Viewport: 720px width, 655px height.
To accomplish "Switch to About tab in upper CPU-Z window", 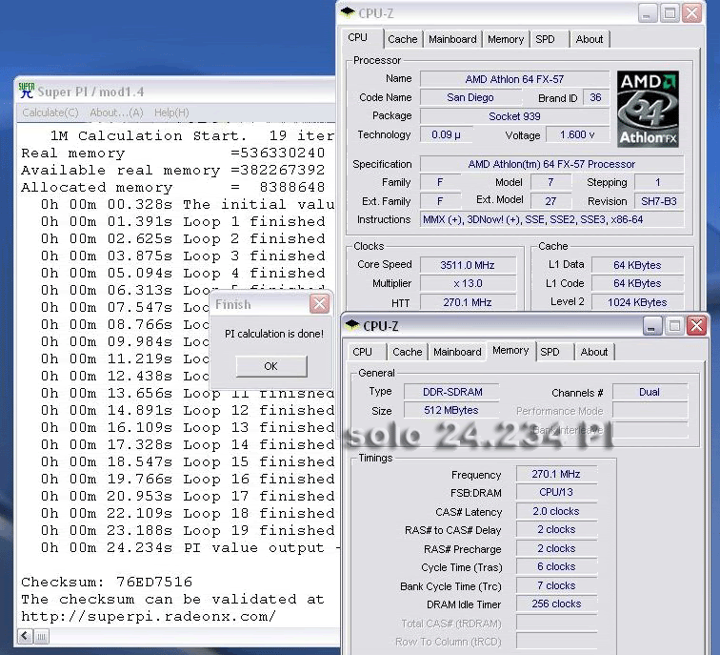I will pyautogui.click(x=590, y=39).
